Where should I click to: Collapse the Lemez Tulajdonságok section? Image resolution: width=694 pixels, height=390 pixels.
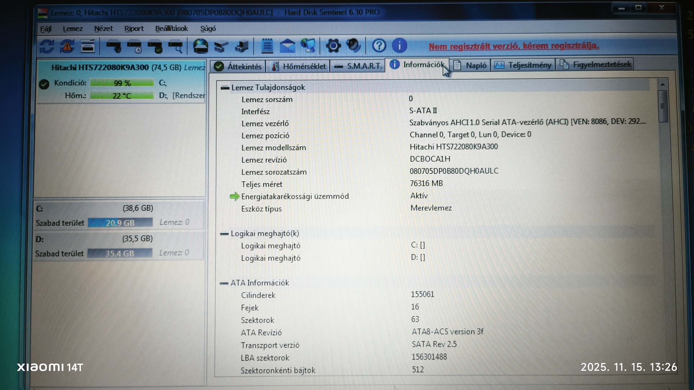click(225, 88)
